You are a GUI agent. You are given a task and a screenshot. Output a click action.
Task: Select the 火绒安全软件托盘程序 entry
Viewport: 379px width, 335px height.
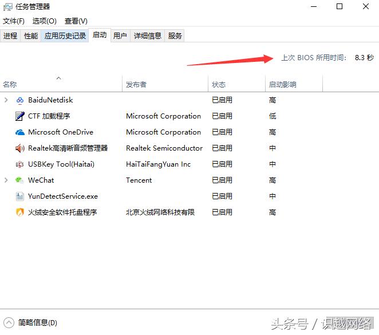(62, 212)
